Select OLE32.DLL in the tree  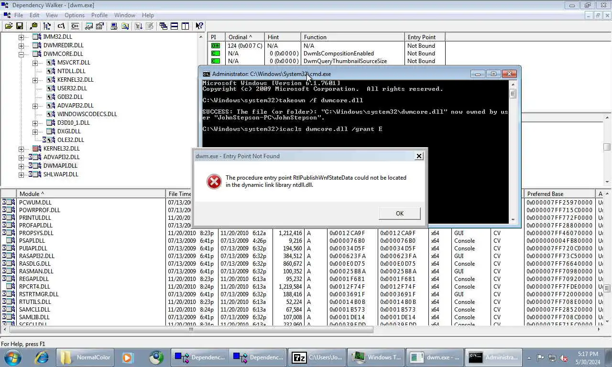[x=70, y=140]
